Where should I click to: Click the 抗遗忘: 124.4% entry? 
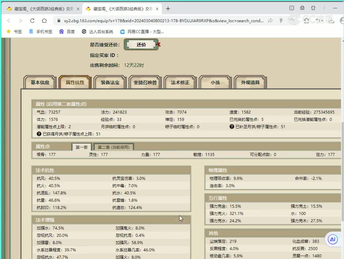(127, 207)
